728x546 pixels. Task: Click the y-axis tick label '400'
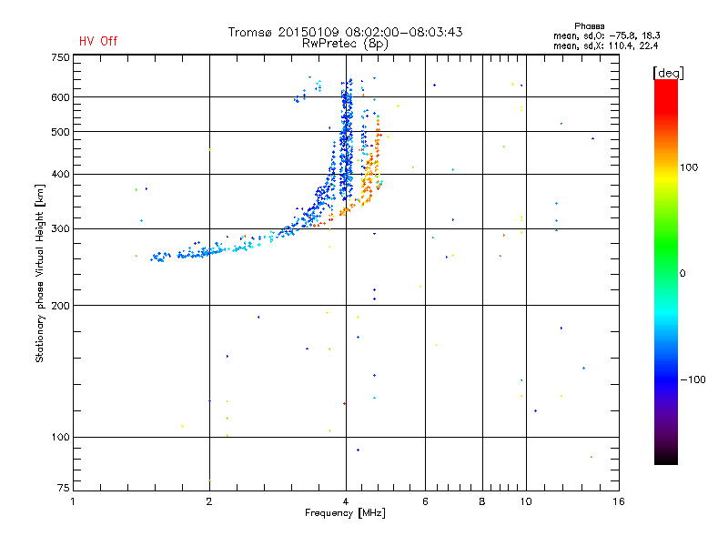(60, 175)
